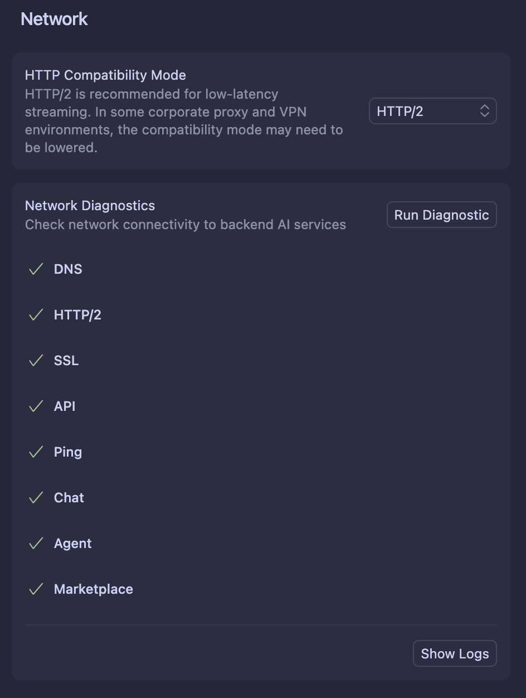
Task: Click the Ping diagnostic label
Action: tap(68, 452)
